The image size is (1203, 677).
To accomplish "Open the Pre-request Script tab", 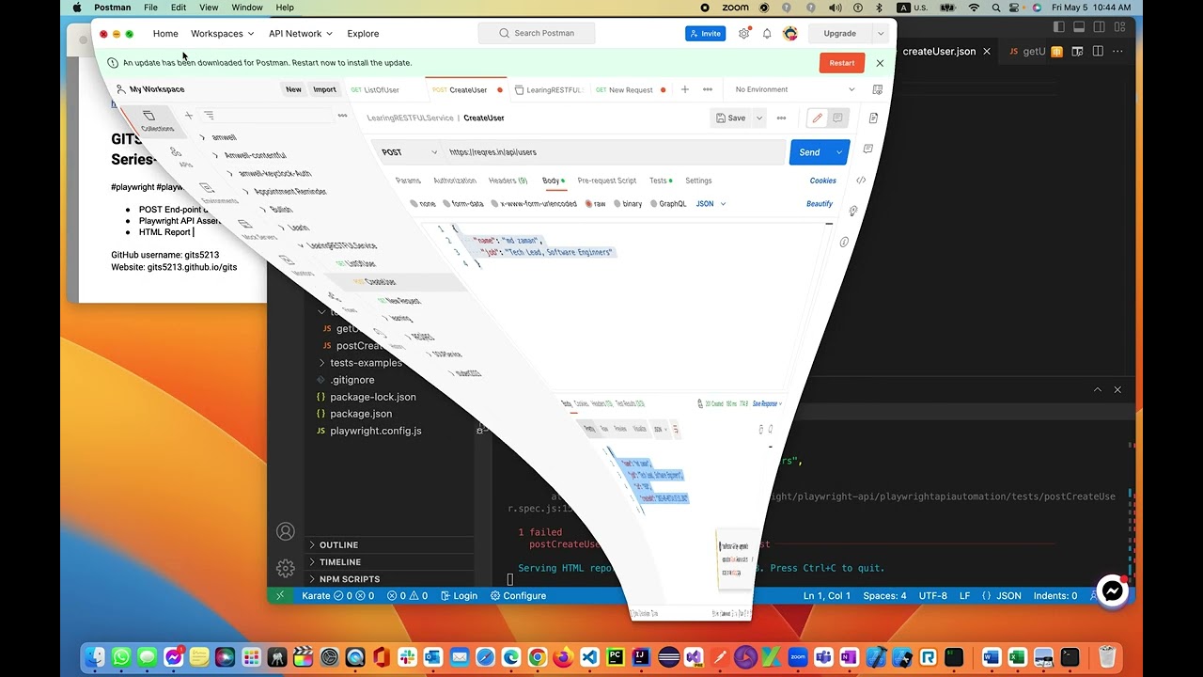I will 606,181.
